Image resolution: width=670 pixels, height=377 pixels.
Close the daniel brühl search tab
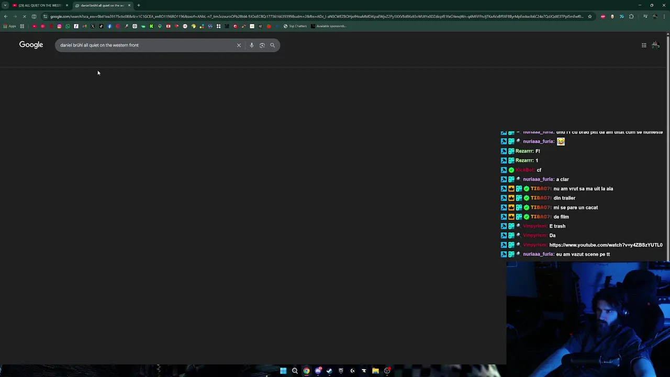[x=129, y=5]
